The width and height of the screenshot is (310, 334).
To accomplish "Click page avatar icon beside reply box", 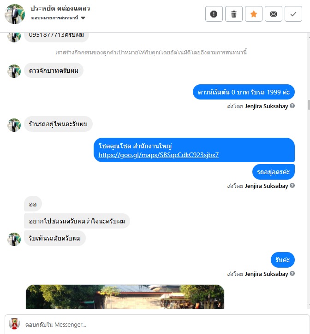I will [14, 323].
